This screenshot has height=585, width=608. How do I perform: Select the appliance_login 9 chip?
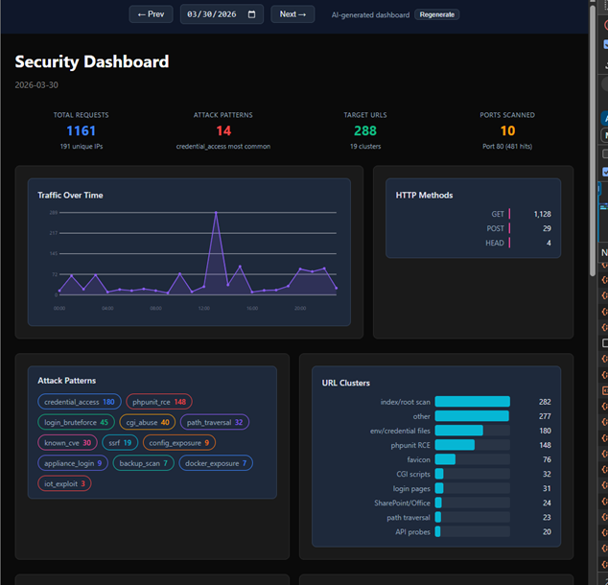pyautogui.click(x=73, y=463)
